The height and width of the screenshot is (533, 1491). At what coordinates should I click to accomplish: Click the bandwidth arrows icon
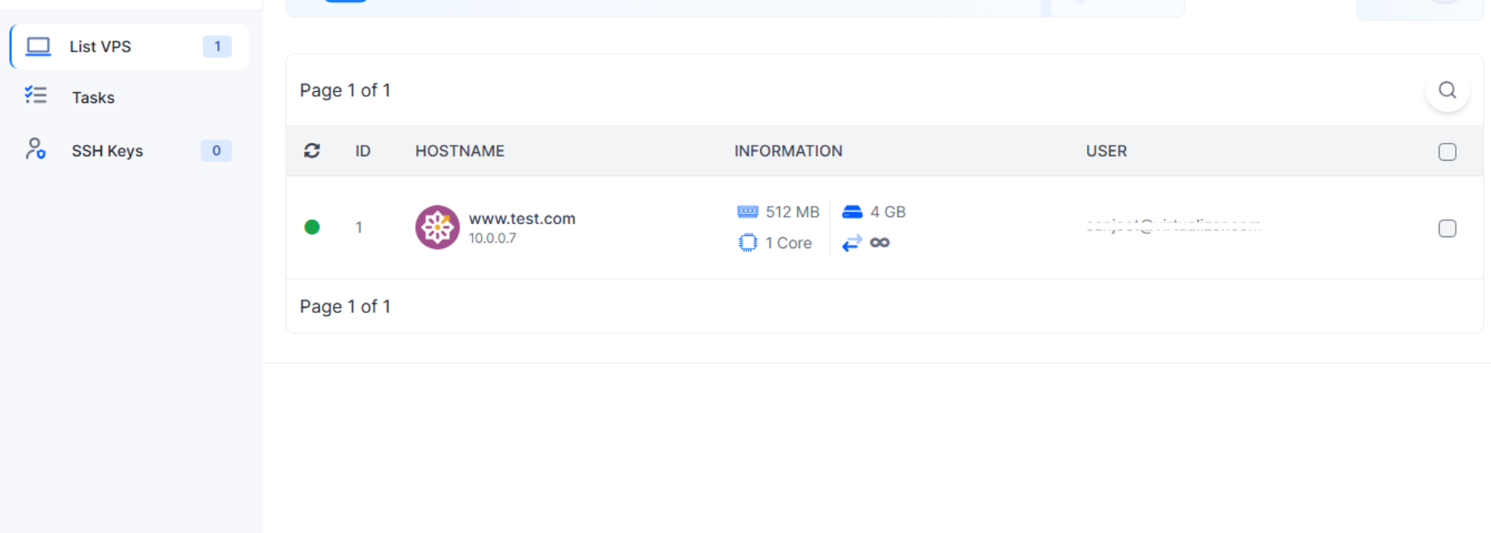(851, 243)
